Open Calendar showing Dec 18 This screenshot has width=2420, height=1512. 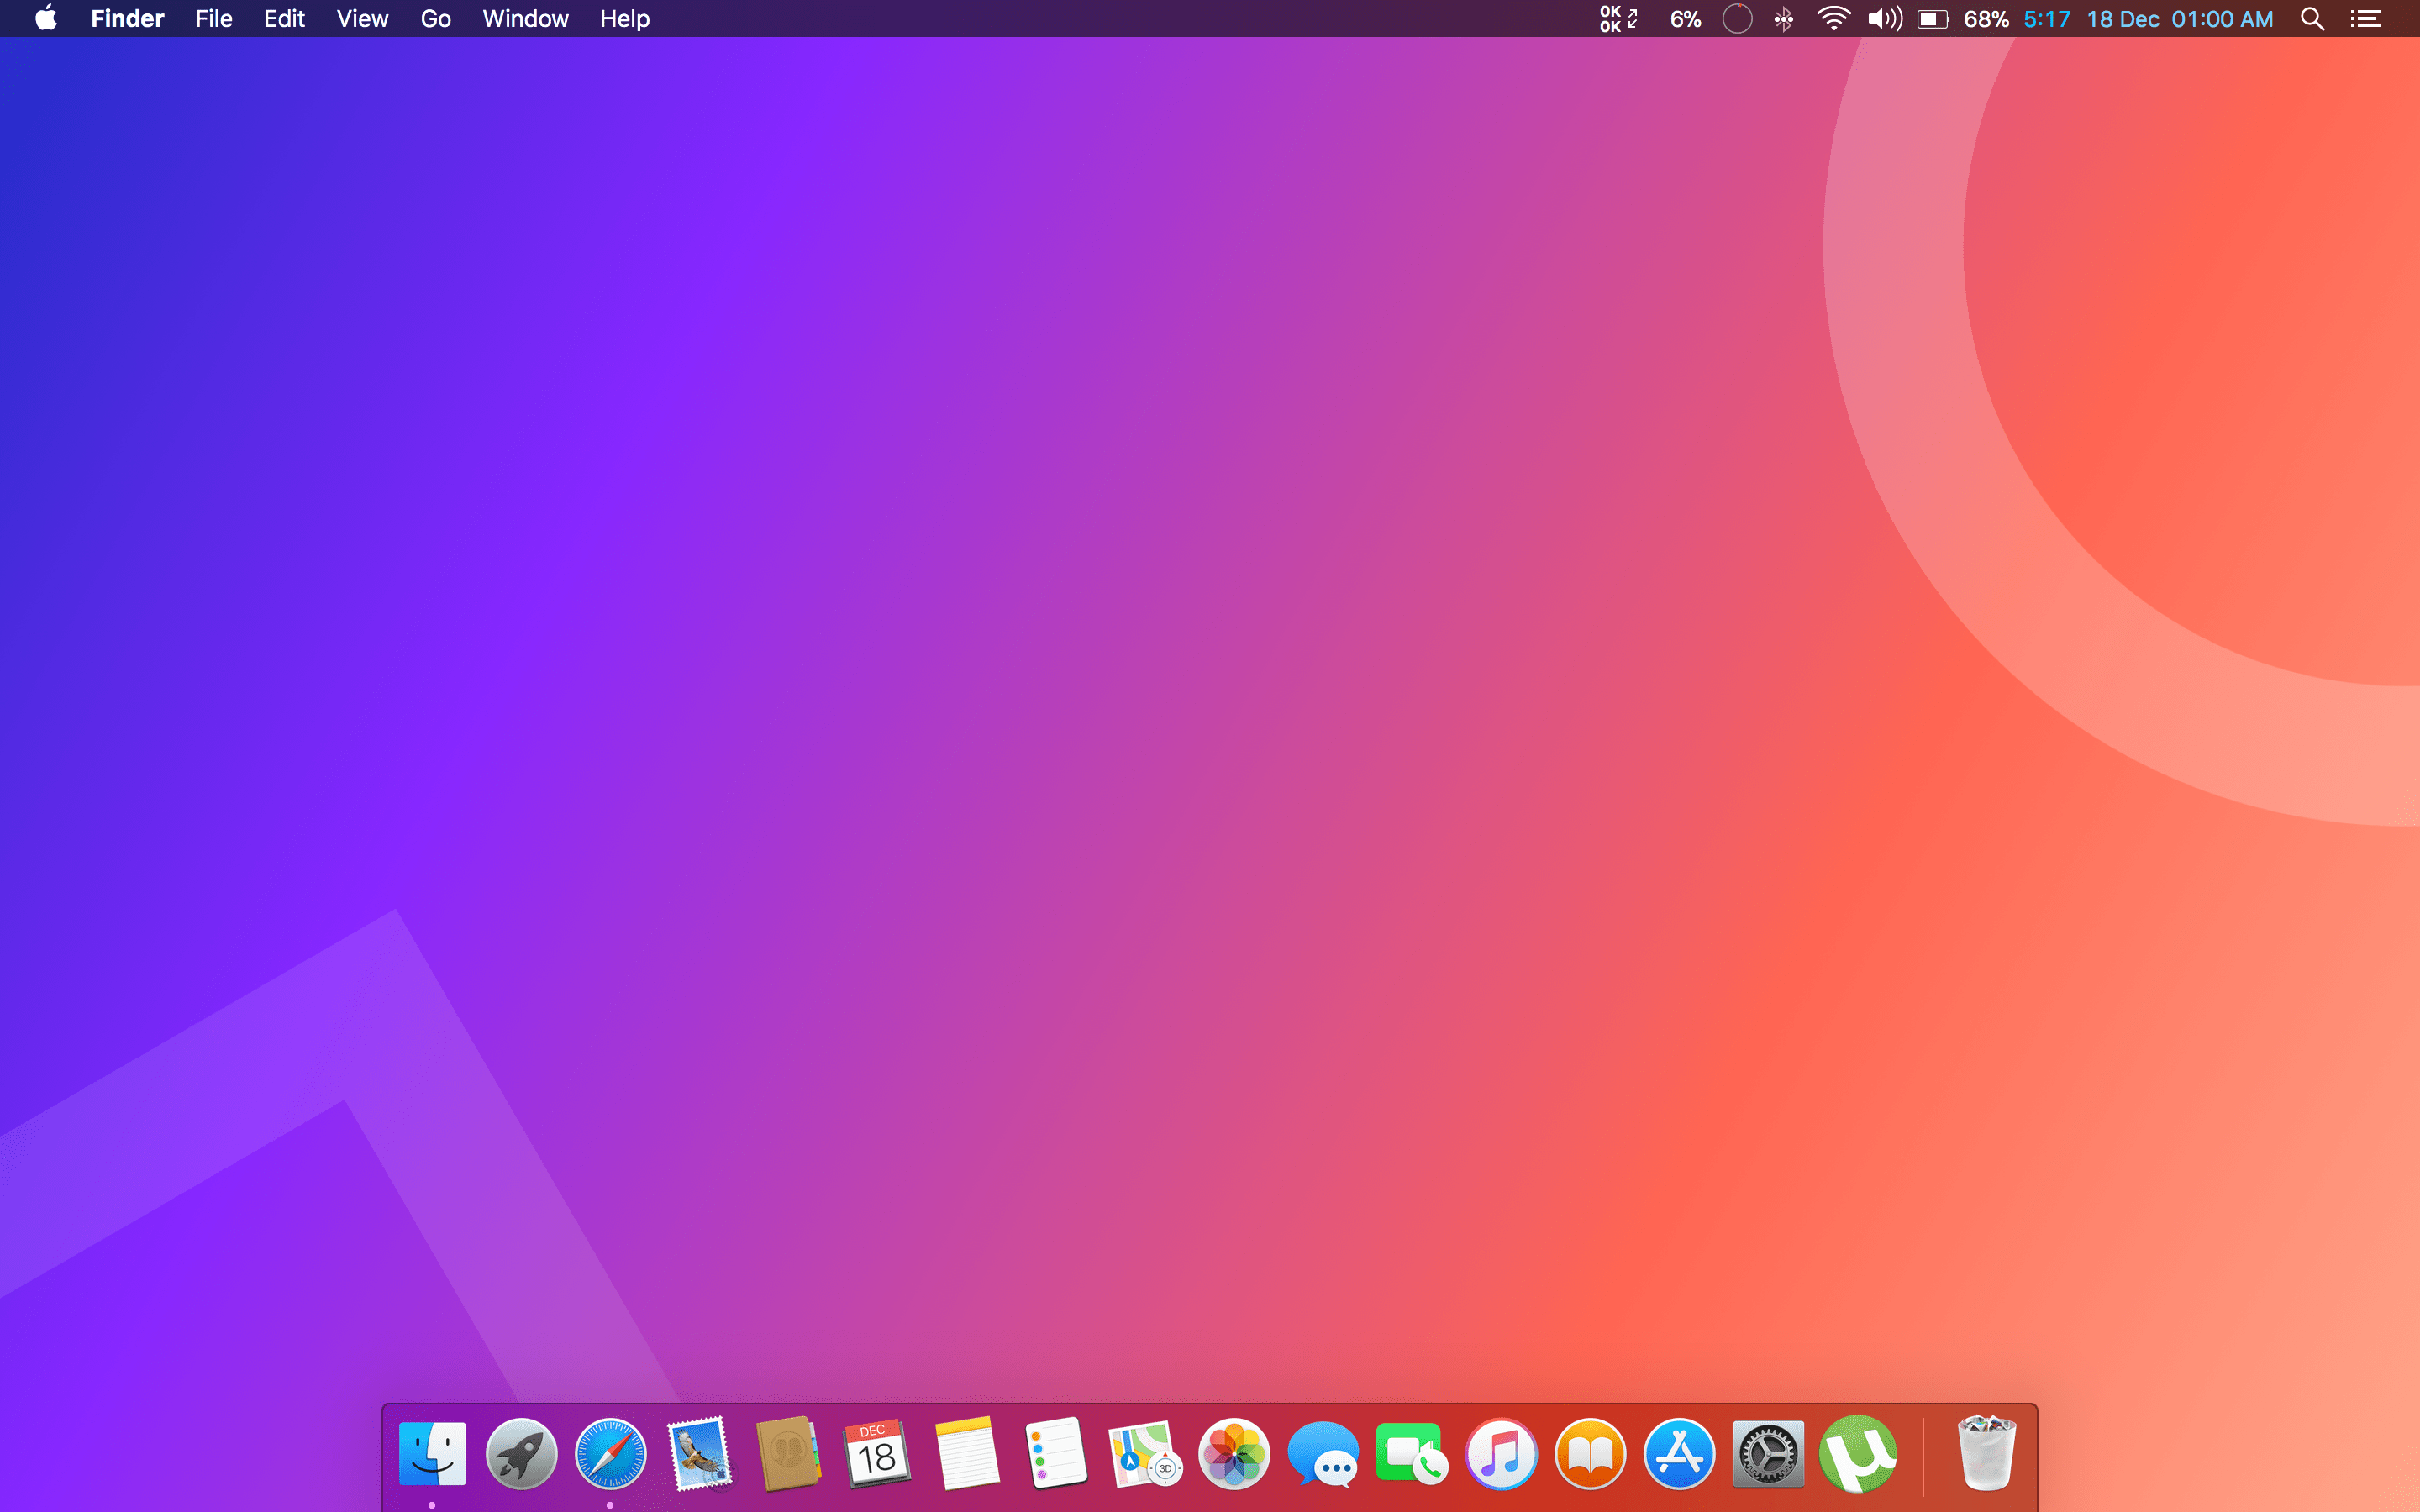point(877,1454)
